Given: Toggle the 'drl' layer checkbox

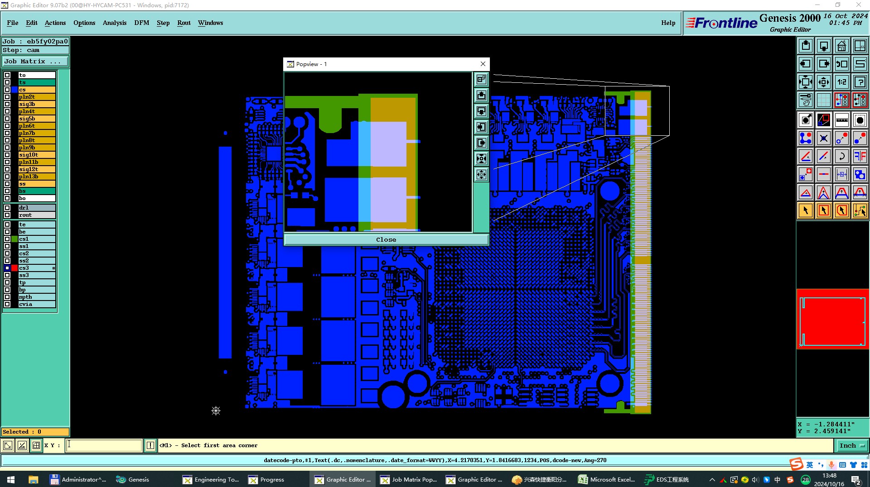Looking at the screenshot, I should [7, 208].
